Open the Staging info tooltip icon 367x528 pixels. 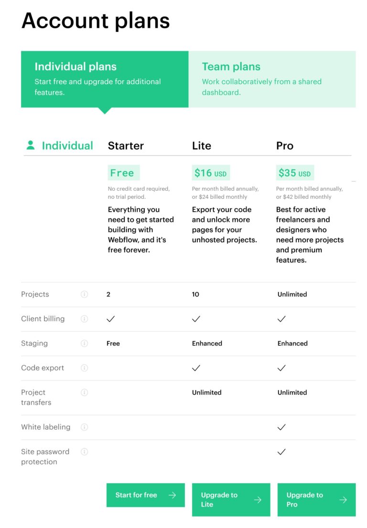85,343
